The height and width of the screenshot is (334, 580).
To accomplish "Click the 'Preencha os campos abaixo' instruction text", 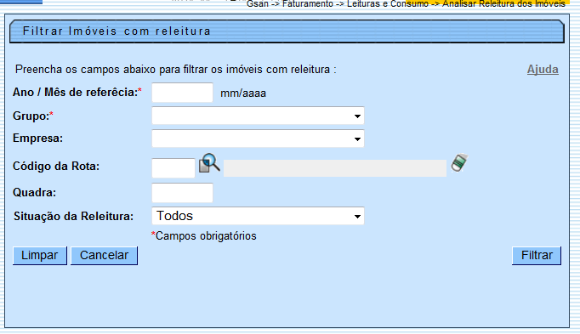I will click(x=176, y=70).
